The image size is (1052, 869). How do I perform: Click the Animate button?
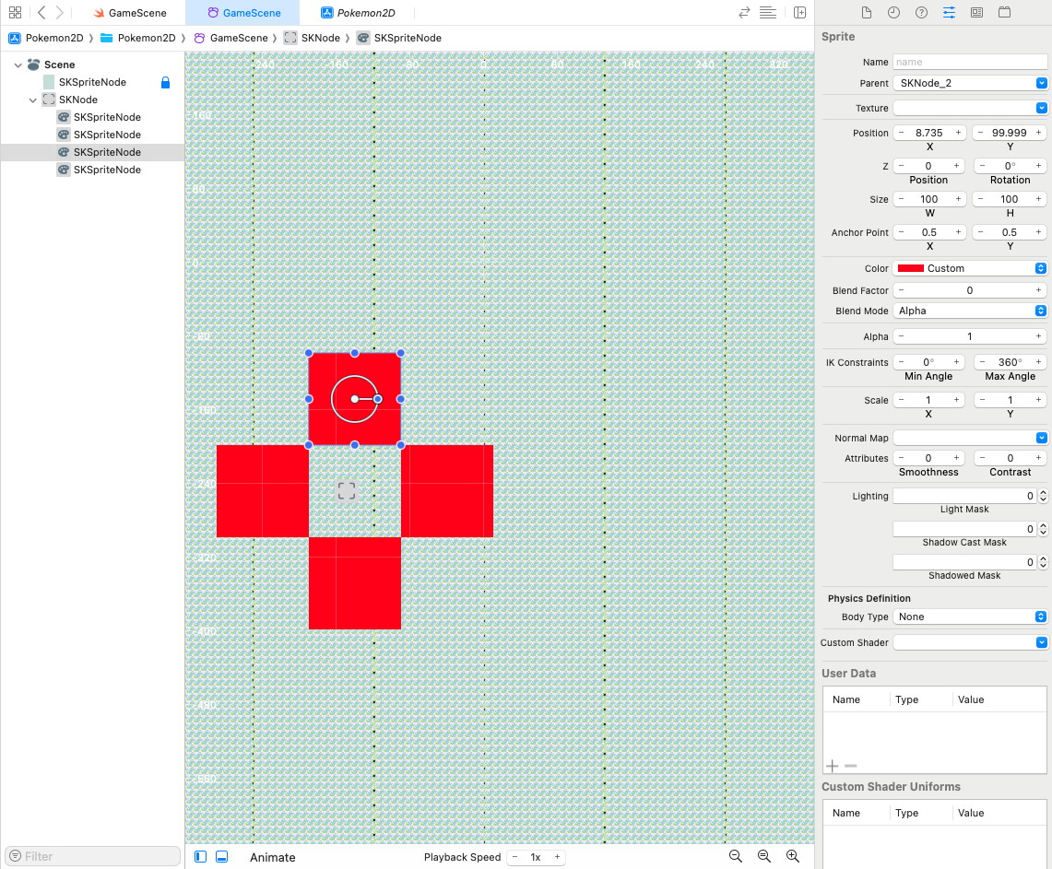click(x=273, y=857)
